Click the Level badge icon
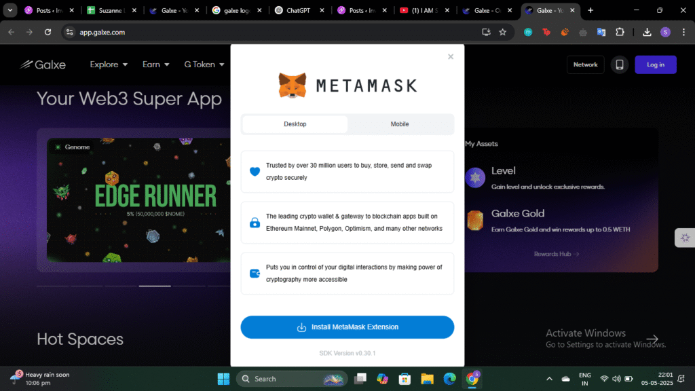The image size is (695, 391). pos(475,178)
